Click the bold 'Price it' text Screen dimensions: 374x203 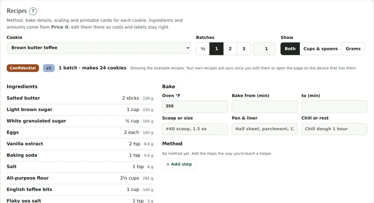coord(60,27)
